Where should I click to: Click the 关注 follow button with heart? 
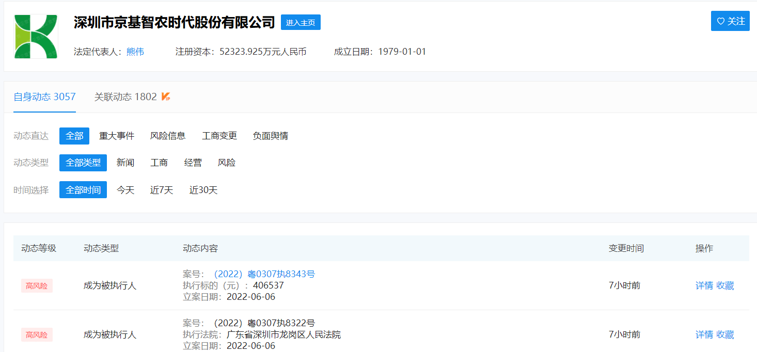(730, 21)
